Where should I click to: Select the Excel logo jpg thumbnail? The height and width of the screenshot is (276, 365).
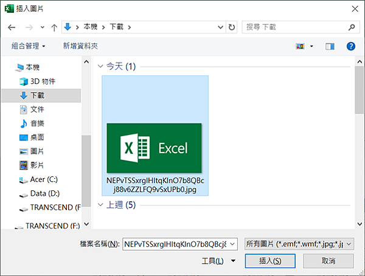[x=154, y=148]
